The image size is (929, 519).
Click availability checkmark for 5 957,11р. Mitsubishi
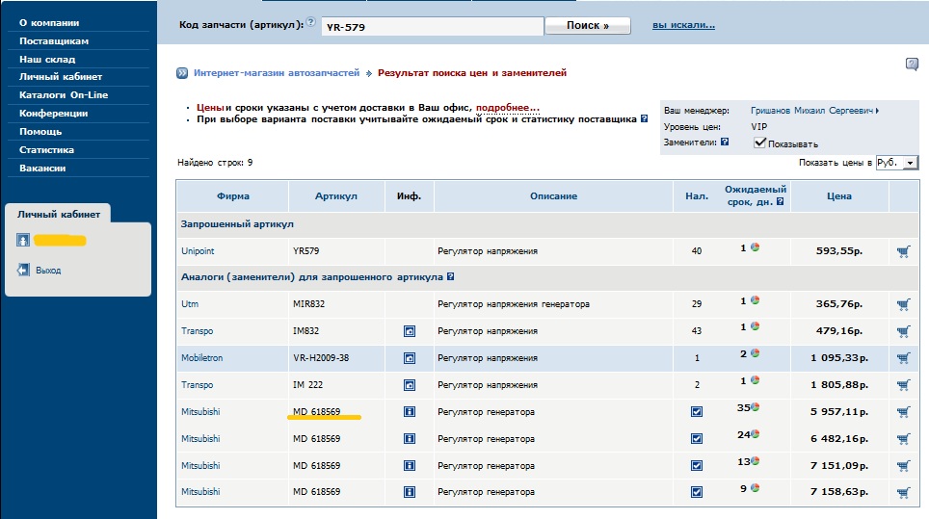(697, 411)
